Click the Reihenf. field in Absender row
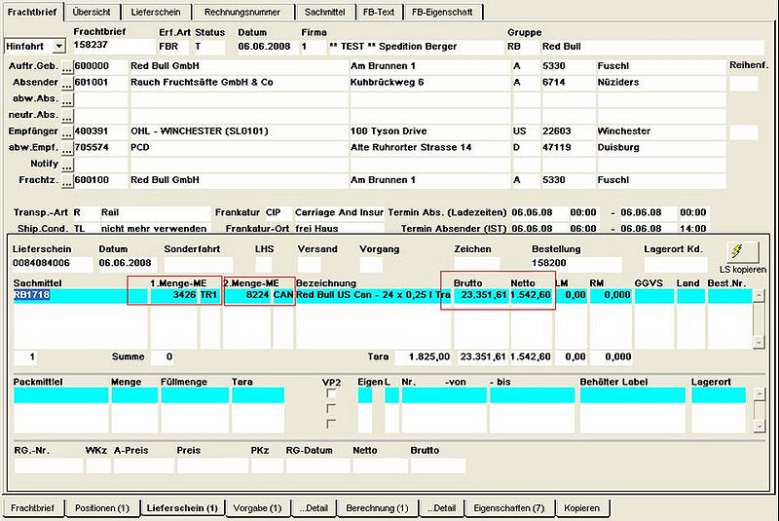This screenshot has height=521, width=779. tap(744, 83)
